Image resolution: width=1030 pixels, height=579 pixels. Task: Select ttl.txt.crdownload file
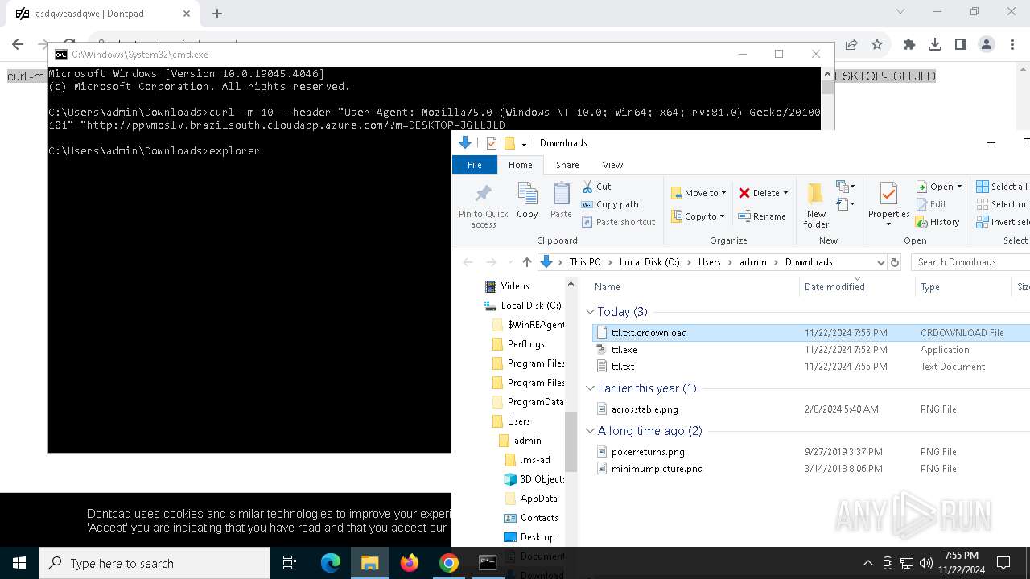[x=649, y=332]
